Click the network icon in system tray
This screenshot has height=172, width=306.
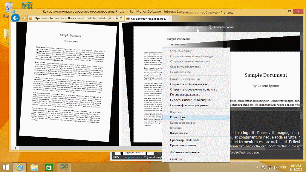[269, 168]
